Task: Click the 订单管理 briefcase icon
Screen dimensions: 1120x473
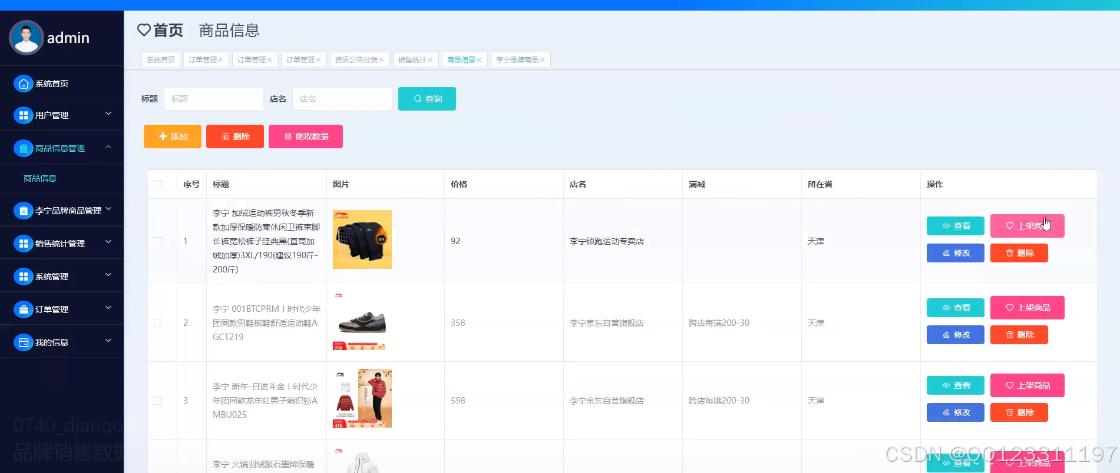Action: (x=24, y=309)
